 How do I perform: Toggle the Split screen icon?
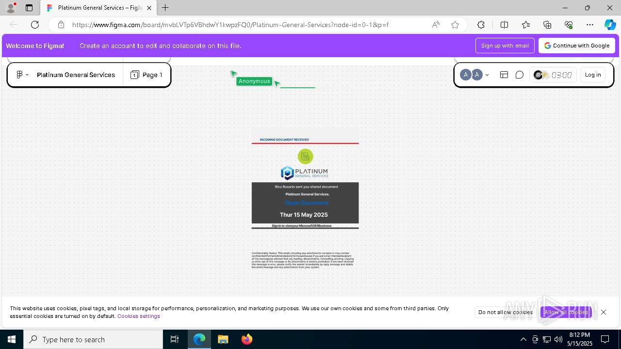coord(504,25)
